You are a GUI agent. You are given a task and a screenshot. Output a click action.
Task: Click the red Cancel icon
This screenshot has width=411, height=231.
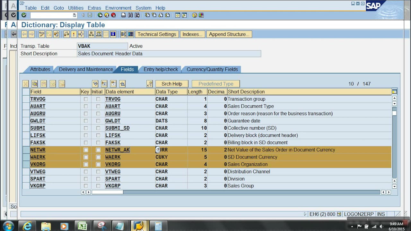(x=113, y=15)
